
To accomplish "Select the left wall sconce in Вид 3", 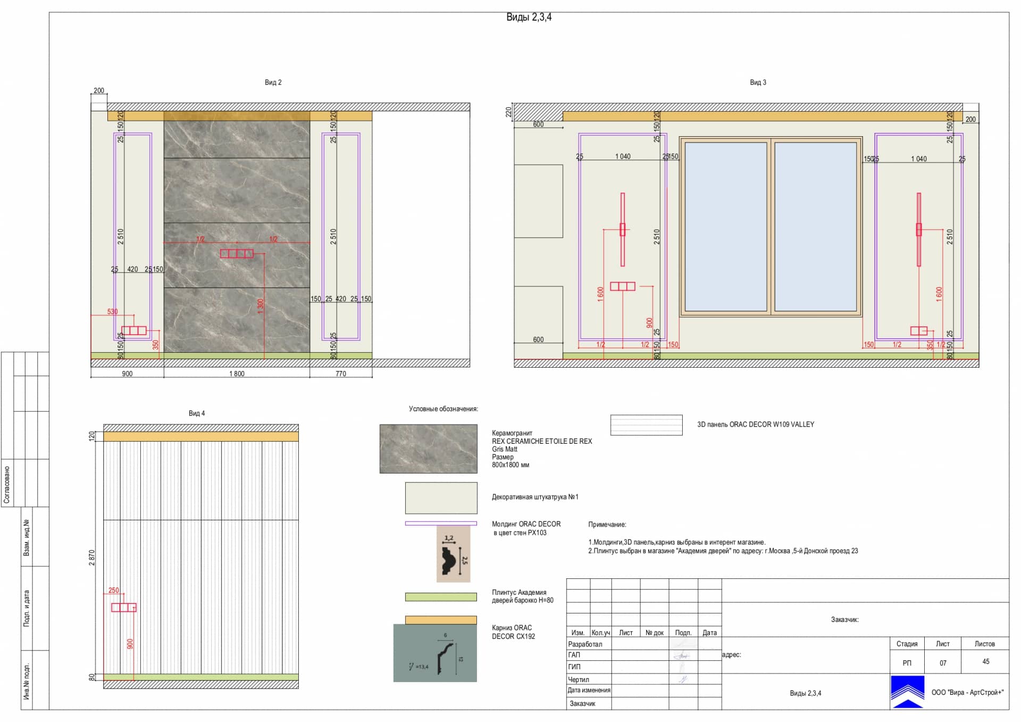I will pyautogui.click(x=623, y=229).
